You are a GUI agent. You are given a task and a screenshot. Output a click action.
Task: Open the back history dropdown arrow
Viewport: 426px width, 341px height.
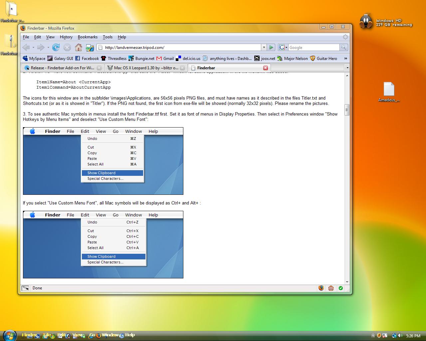coord(33,47)
